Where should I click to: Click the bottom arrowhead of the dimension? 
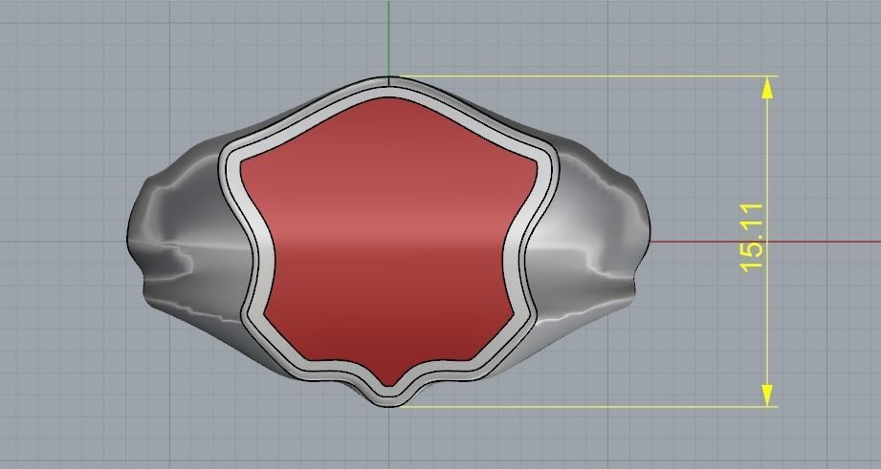coord(767,394)
